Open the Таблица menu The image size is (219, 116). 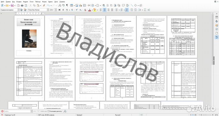pyautogui.click(x=38, y=2)
